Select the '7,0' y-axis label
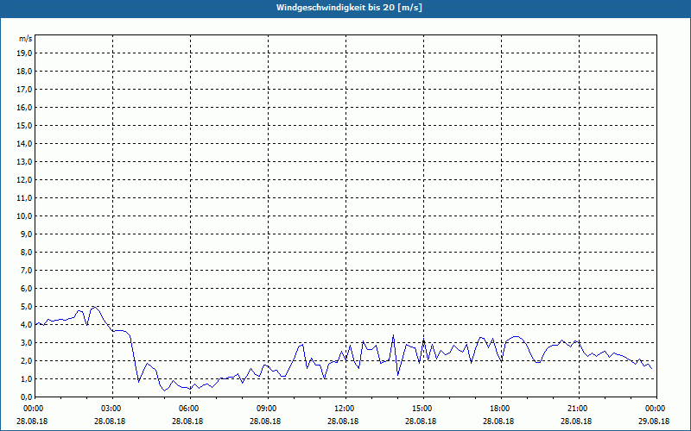Viewport: 691px width, 431px height. [x=27, y=271]
